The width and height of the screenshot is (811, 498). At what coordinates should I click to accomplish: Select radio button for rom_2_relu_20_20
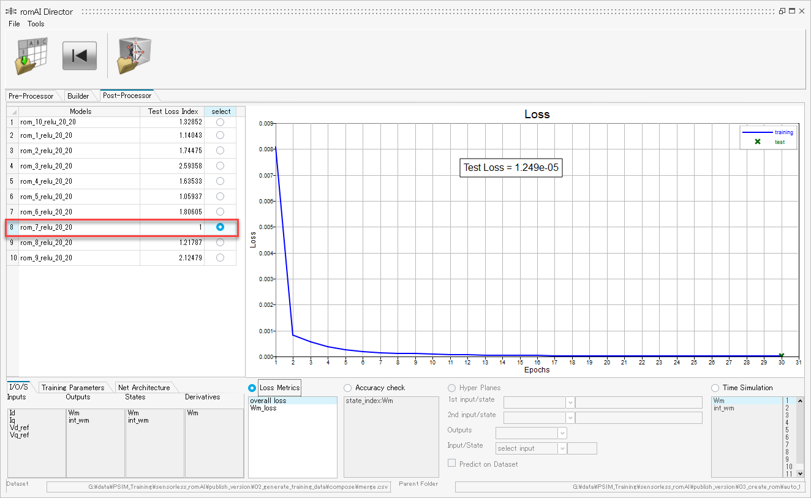tap(220, 151)
